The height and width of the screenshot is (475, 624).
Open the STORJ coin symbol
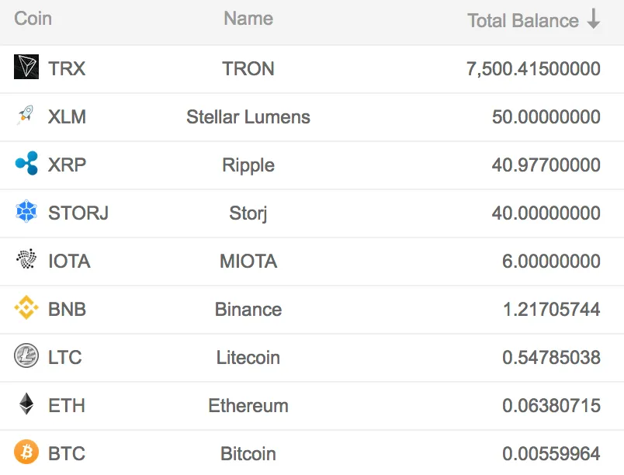(x=78, y=213)
